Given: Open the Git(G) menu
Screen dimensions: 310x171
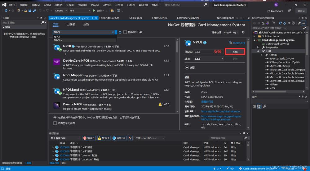Looking at the screenshot, I should [x=47, y=5].
